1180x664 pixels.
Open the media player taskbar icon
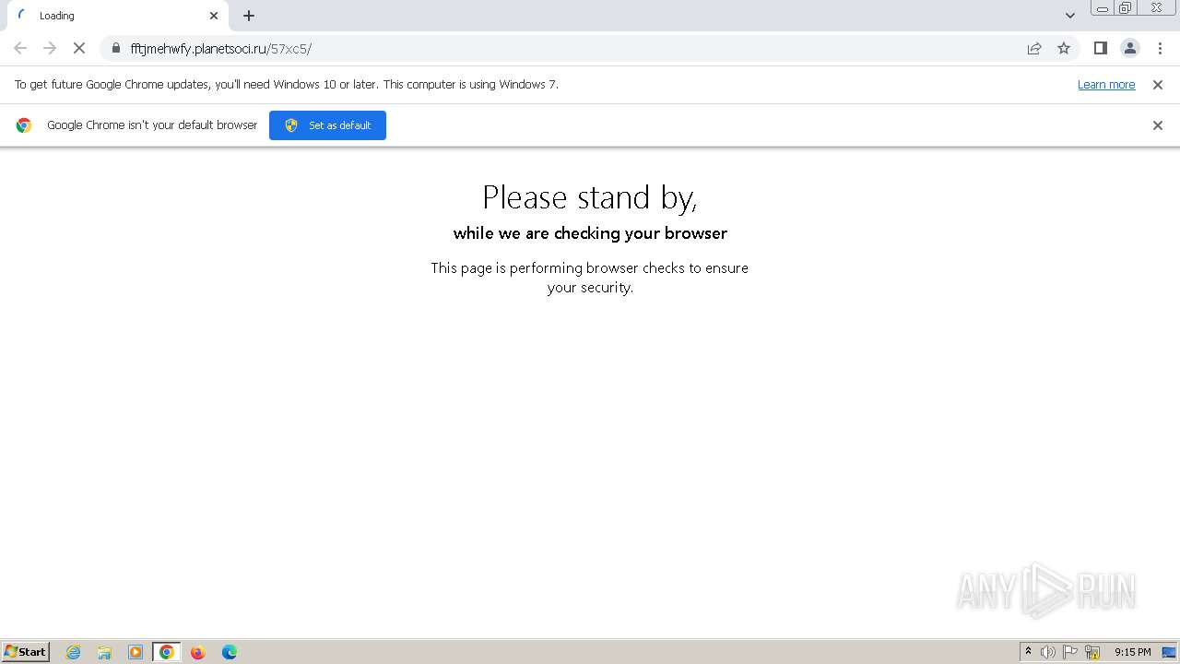pyautogui.click(x=136, y=652)
